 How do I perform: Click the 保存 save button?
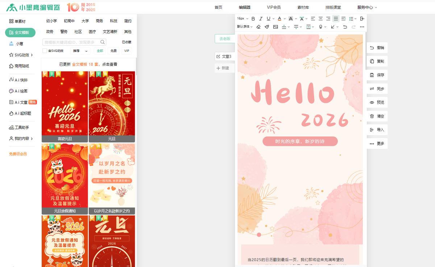377,75
